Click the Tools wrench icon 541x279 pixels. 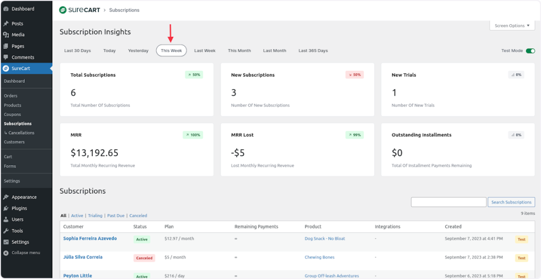click(x=6, y=231)
